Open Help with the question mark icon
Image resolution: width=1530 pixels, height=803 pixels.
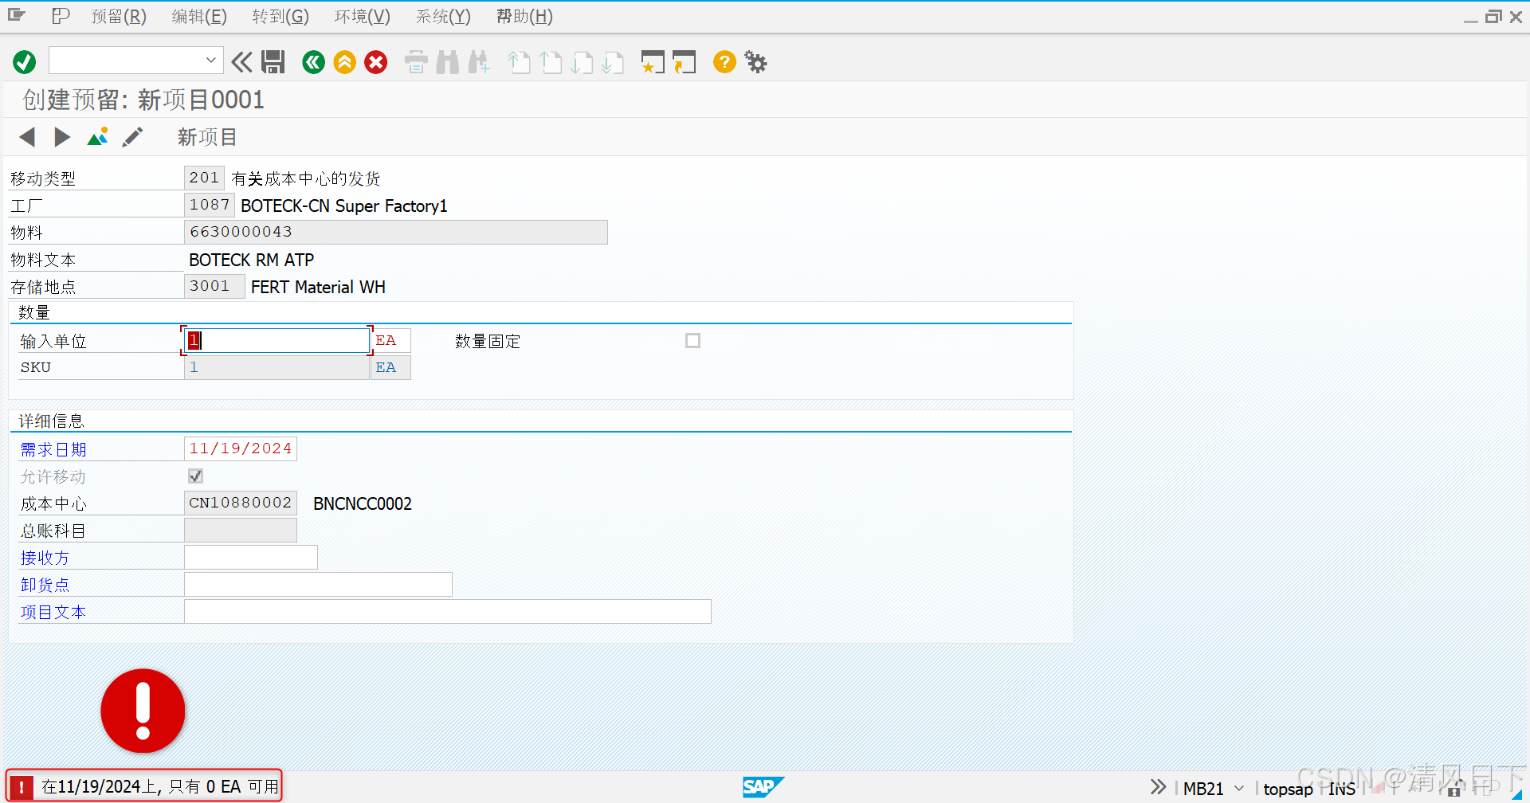click(724, 62)
